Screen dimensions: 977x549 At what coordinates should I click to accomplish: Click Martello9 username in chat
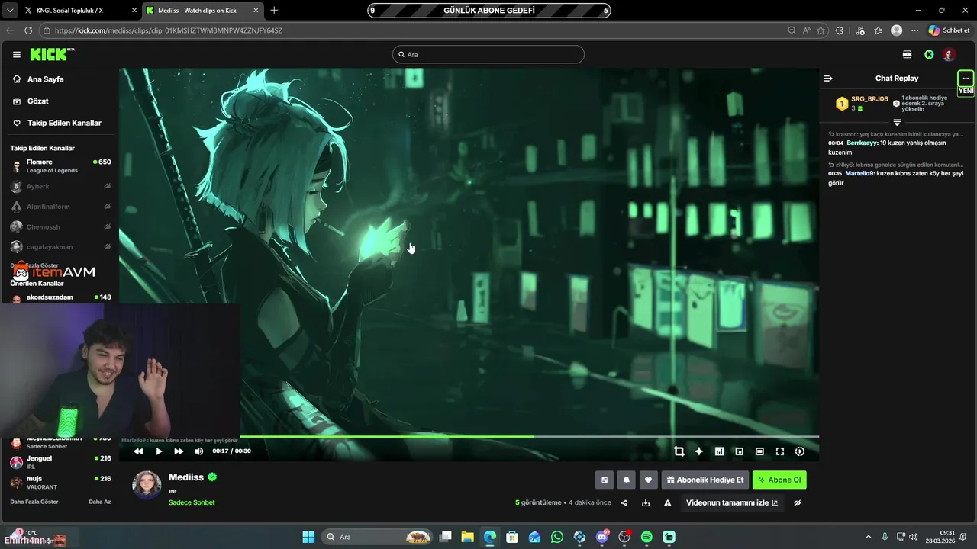[x=859, y=173]
